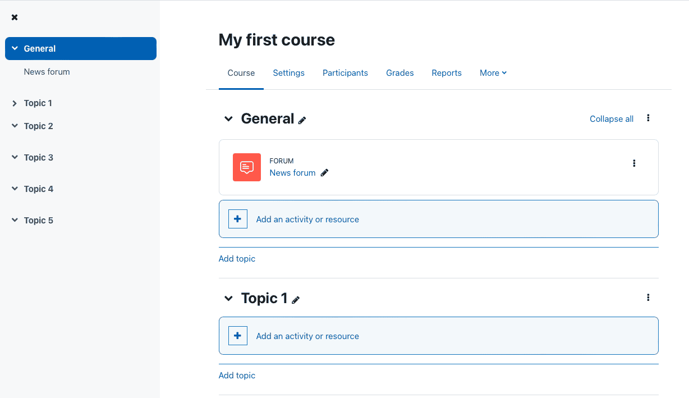Open the Grades tab
The width and height of the screenshot is (689, 398).
(400, 73)
